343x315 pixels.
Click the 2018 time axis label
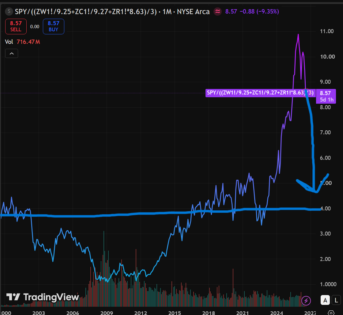pos(209,313)
